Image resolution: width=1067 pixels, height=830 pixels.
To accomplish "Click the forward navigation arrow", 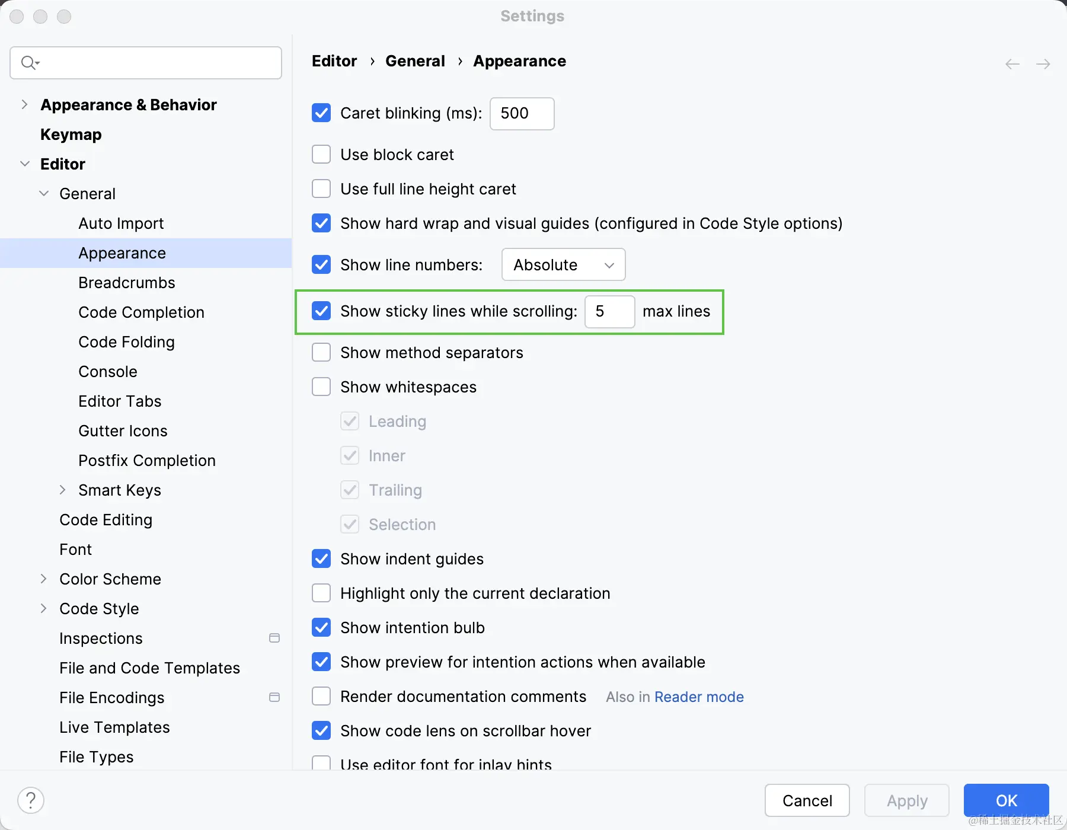I will 1043,64.
